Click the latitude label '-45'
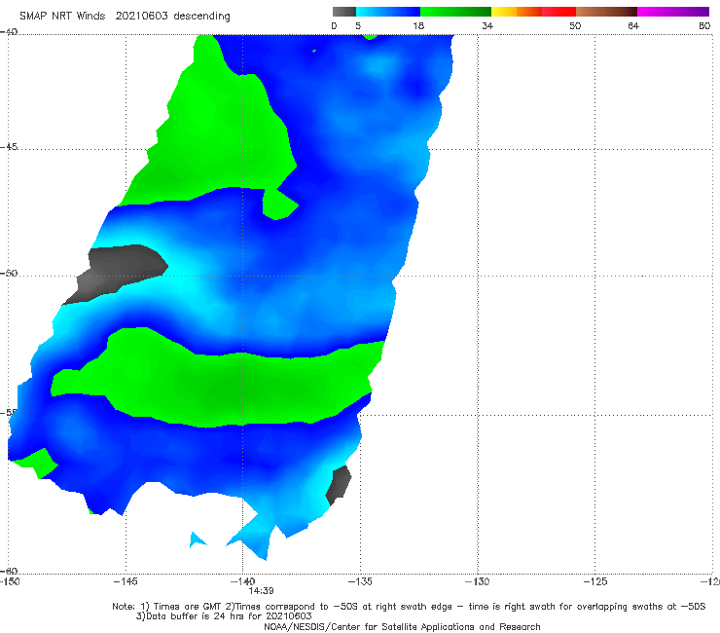720x633 pixels. 9,147
